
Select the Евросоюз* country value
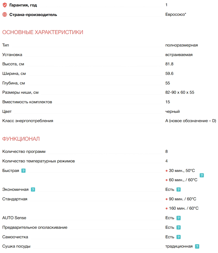pos(176,14)
